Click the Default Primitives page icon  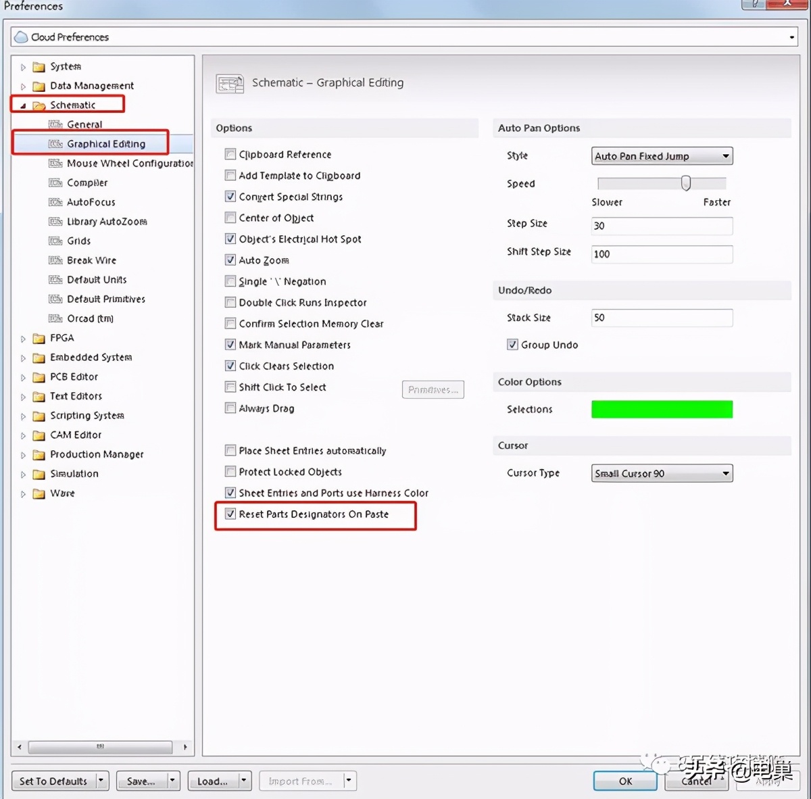55,299
